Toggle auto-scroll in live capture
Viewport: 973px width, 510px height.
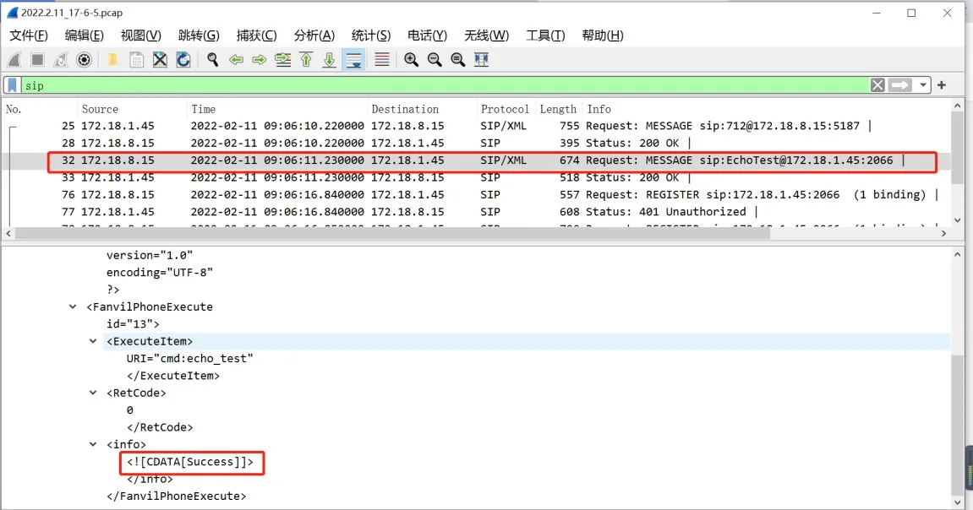[x=353, y=59]
